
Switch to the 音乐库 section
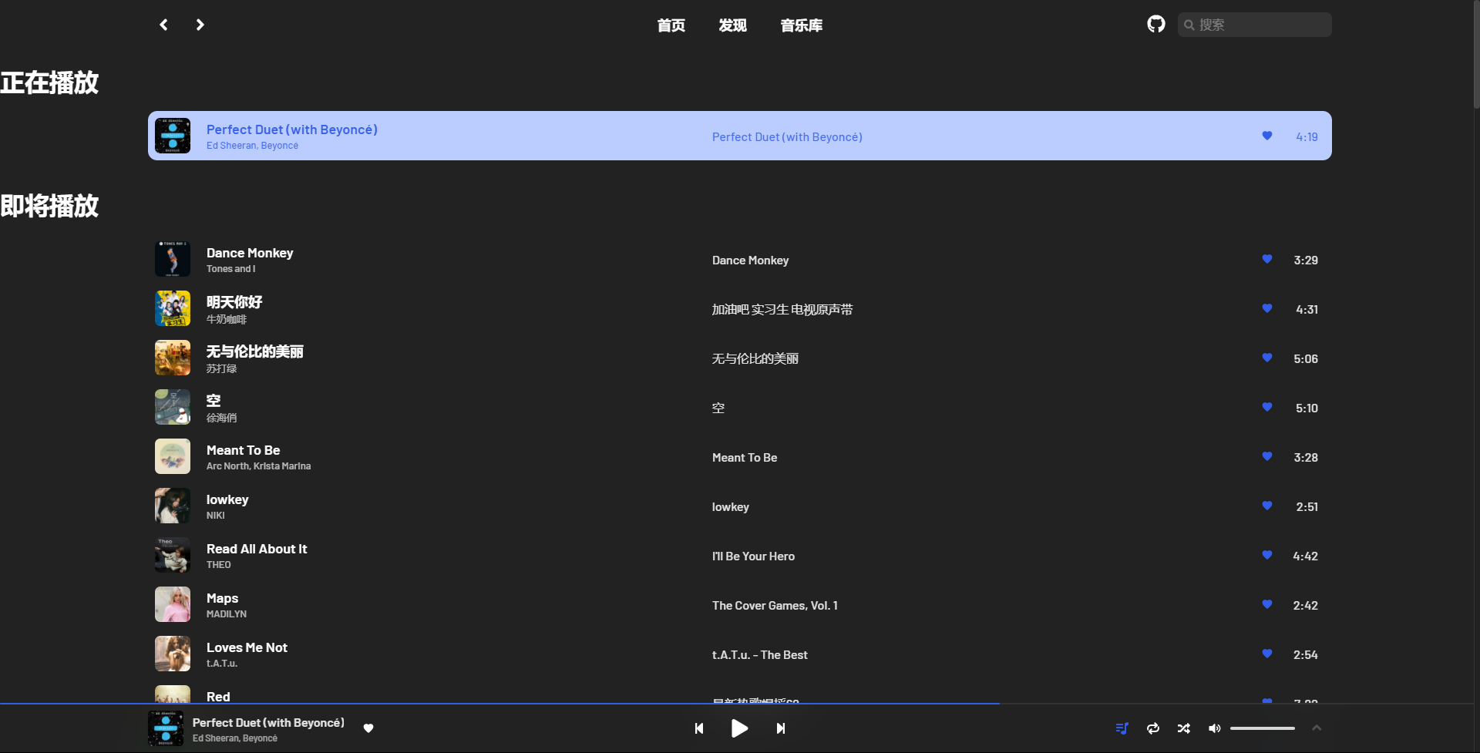[801, 25]
